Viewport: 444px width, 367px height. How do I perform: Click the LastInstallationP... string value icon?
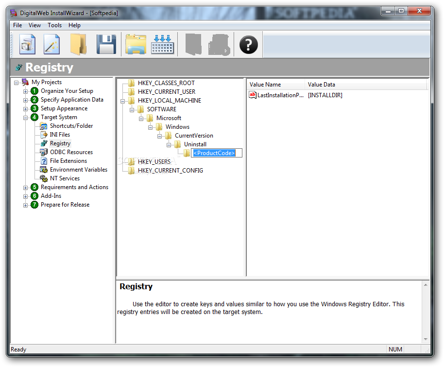252,95
